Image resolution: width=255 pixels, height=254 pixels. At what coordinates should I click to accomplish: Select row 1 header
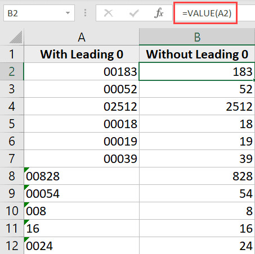click(12, 54)
